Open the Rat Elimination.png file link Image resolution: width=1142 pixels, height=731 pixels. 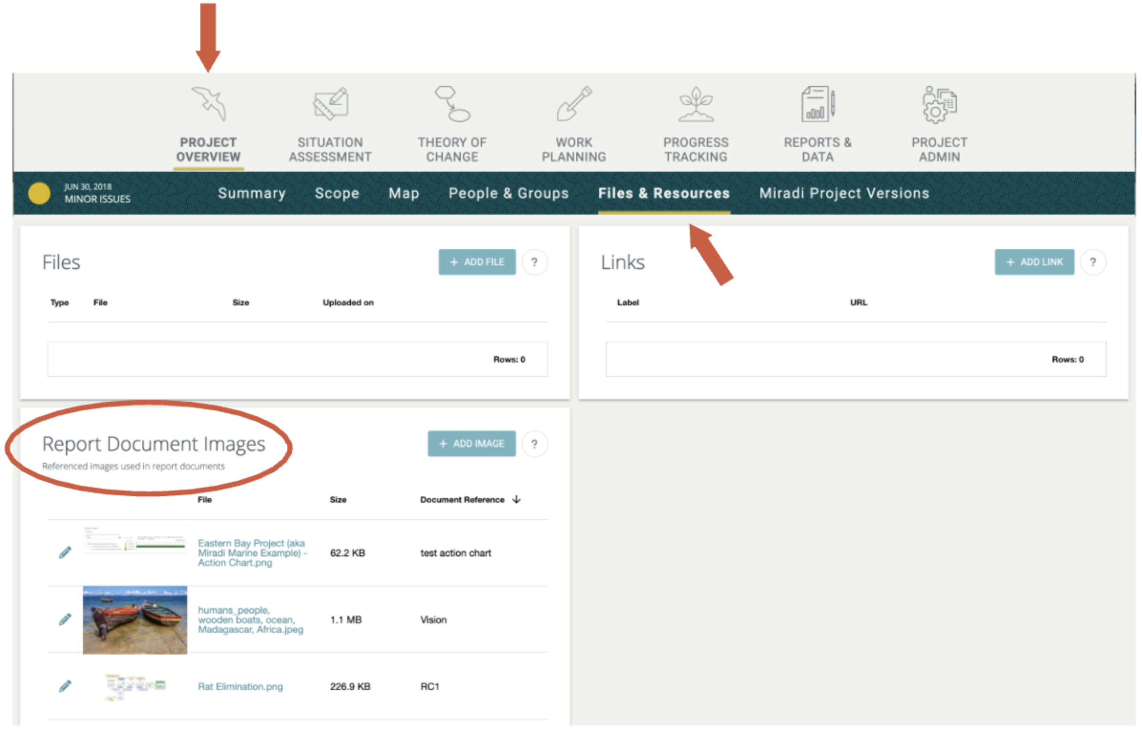click(240, 686)
